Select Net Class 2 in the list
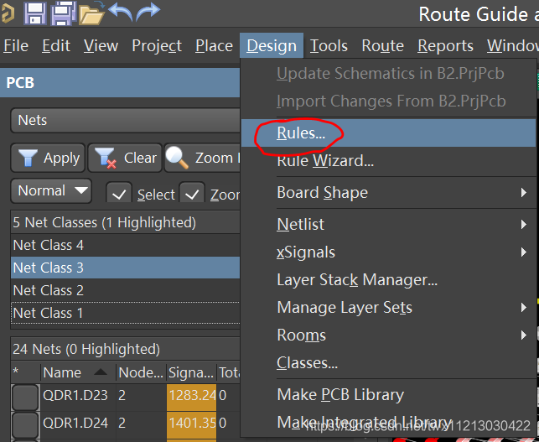The width and height of the screenshot is (539, 442). 125,290
